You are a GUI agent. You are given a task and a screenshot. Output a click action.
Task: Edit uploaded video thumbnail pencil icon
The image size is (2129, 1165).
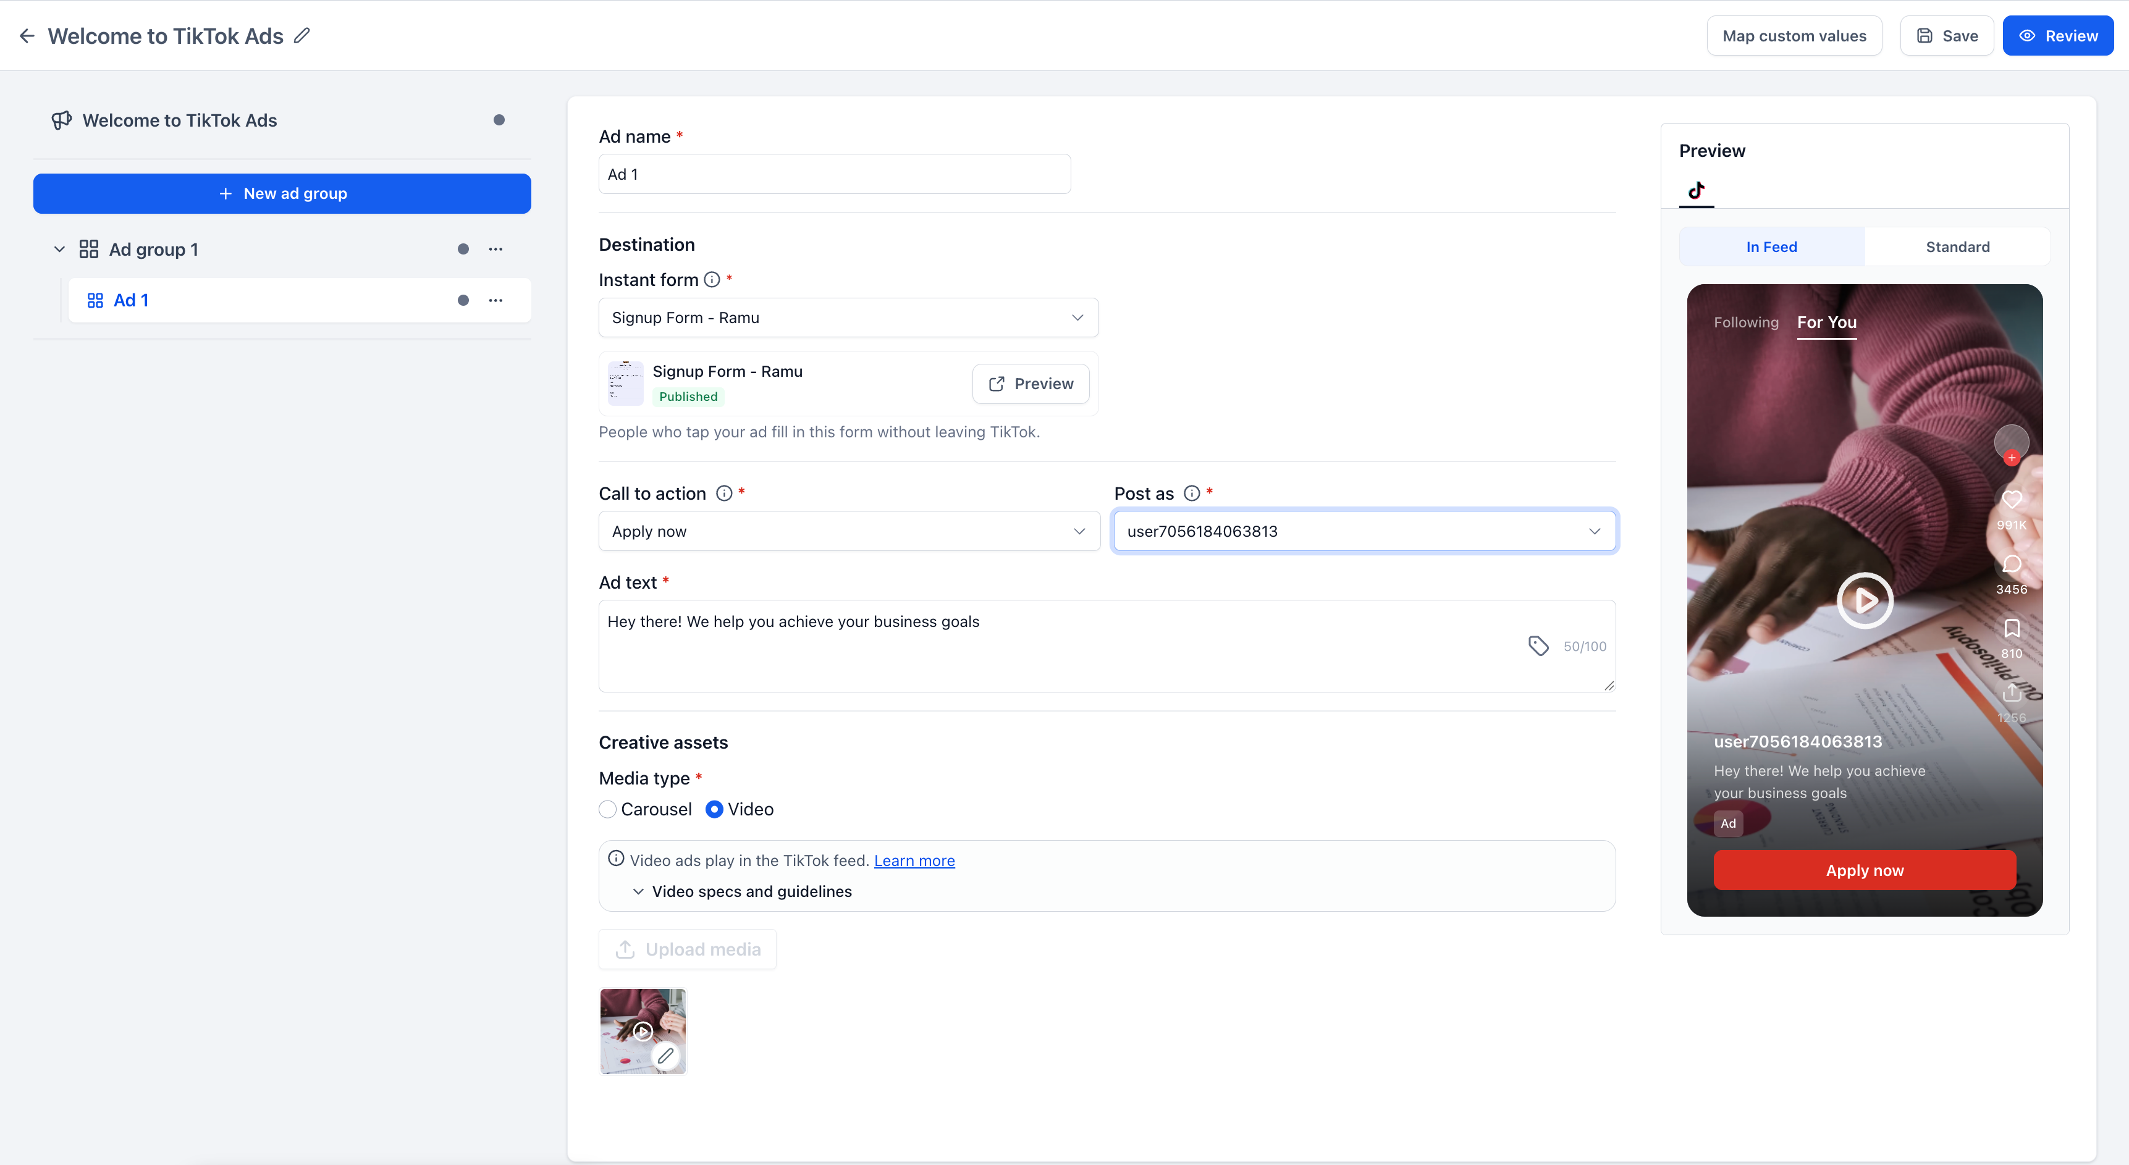[x=665, y=1055]
